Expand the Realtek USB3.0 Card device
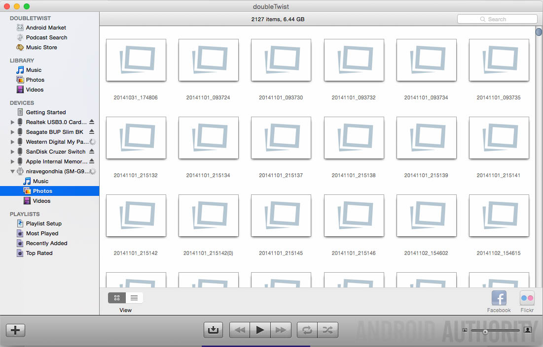This screenshot has height=347, width=543. pyautogui.click(x=13, y=122)
